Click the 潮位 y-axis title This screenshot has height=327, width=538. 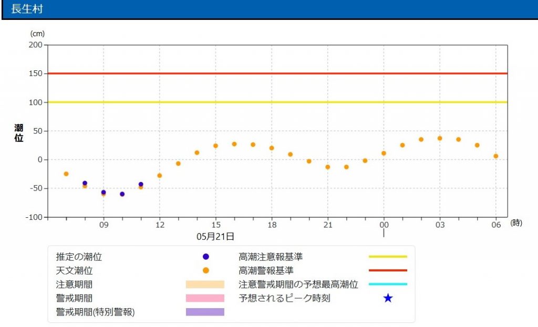click(x=18, y=133)
